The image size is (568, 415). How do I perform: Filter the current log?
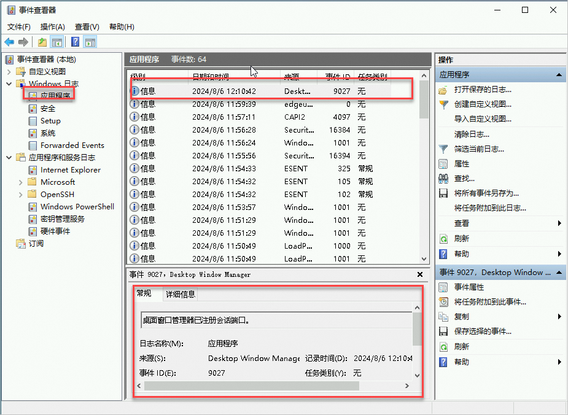pyautogui.click(x=478, y=149)
